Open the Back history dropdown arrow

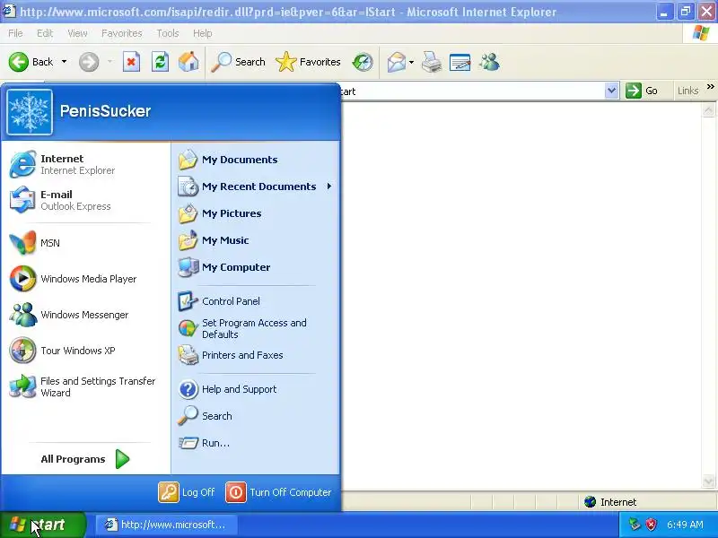coord(64,62)
